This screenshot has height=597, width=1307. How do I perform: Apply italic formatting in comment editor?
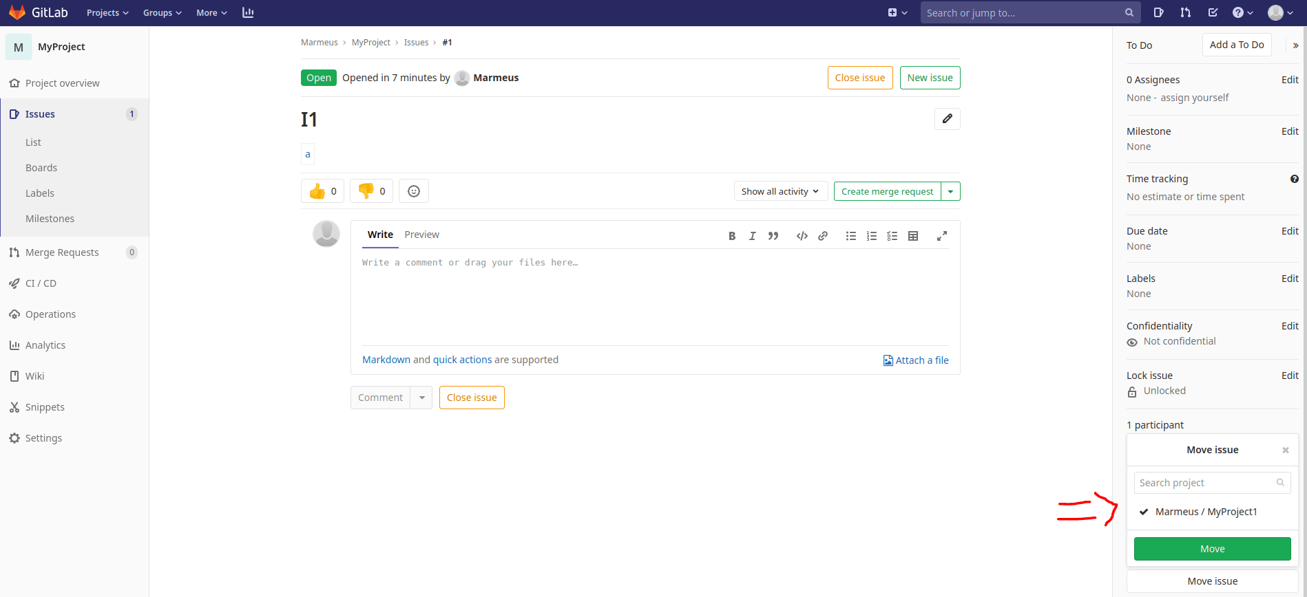753,236
